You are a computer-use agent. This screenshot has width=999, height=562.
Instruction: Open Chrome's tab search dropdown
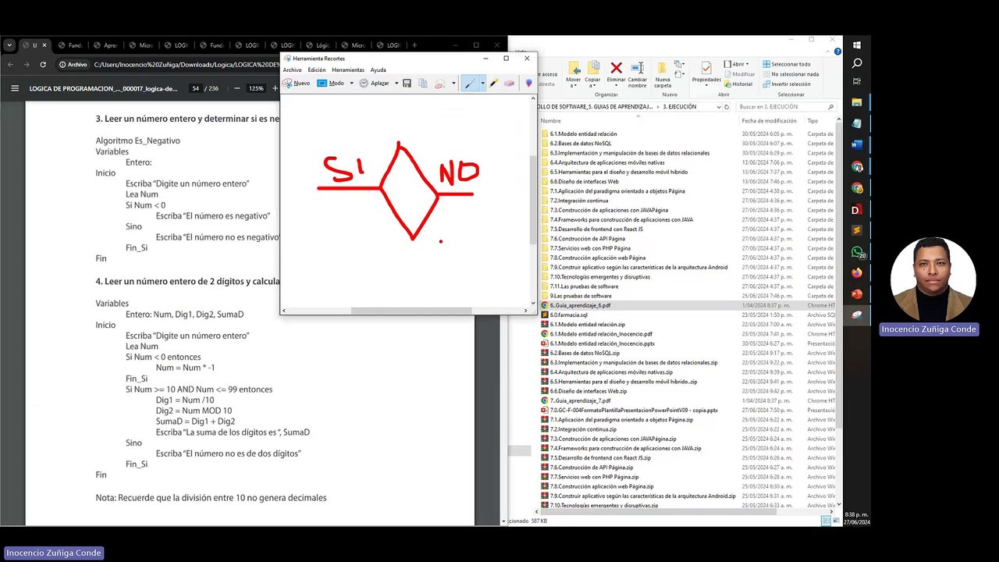[9, 45]
